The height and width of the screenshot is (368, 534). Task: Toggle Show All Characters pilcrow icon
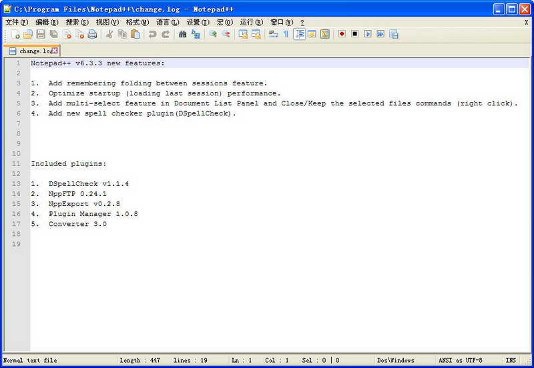pos(286,35)
